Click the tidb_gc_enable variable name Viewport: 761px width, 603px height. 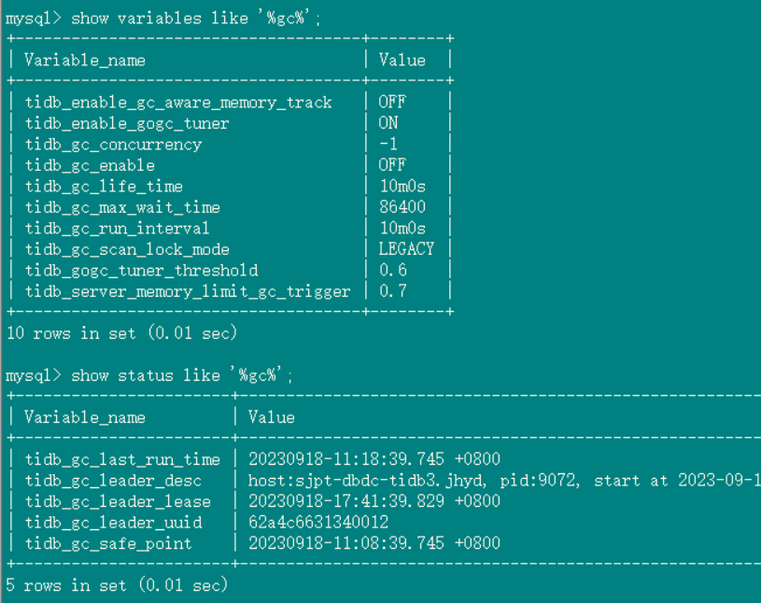point(90,165)
